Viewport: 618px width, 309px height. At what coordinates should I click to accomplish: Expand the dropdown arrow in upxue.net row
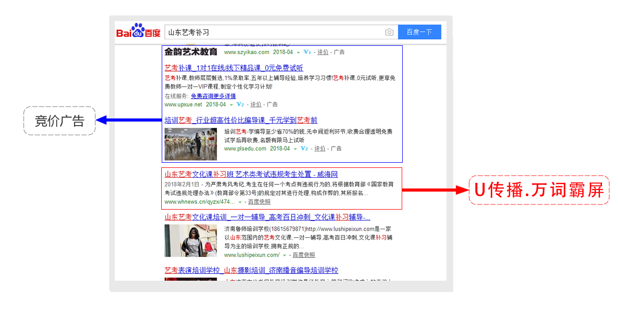pos(231,105)
